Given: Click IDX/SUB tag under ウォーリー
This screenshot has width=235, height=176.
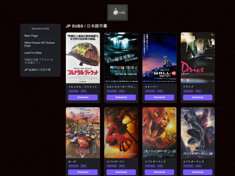Looking at the screenshot, I should click(x=150, y=91).
